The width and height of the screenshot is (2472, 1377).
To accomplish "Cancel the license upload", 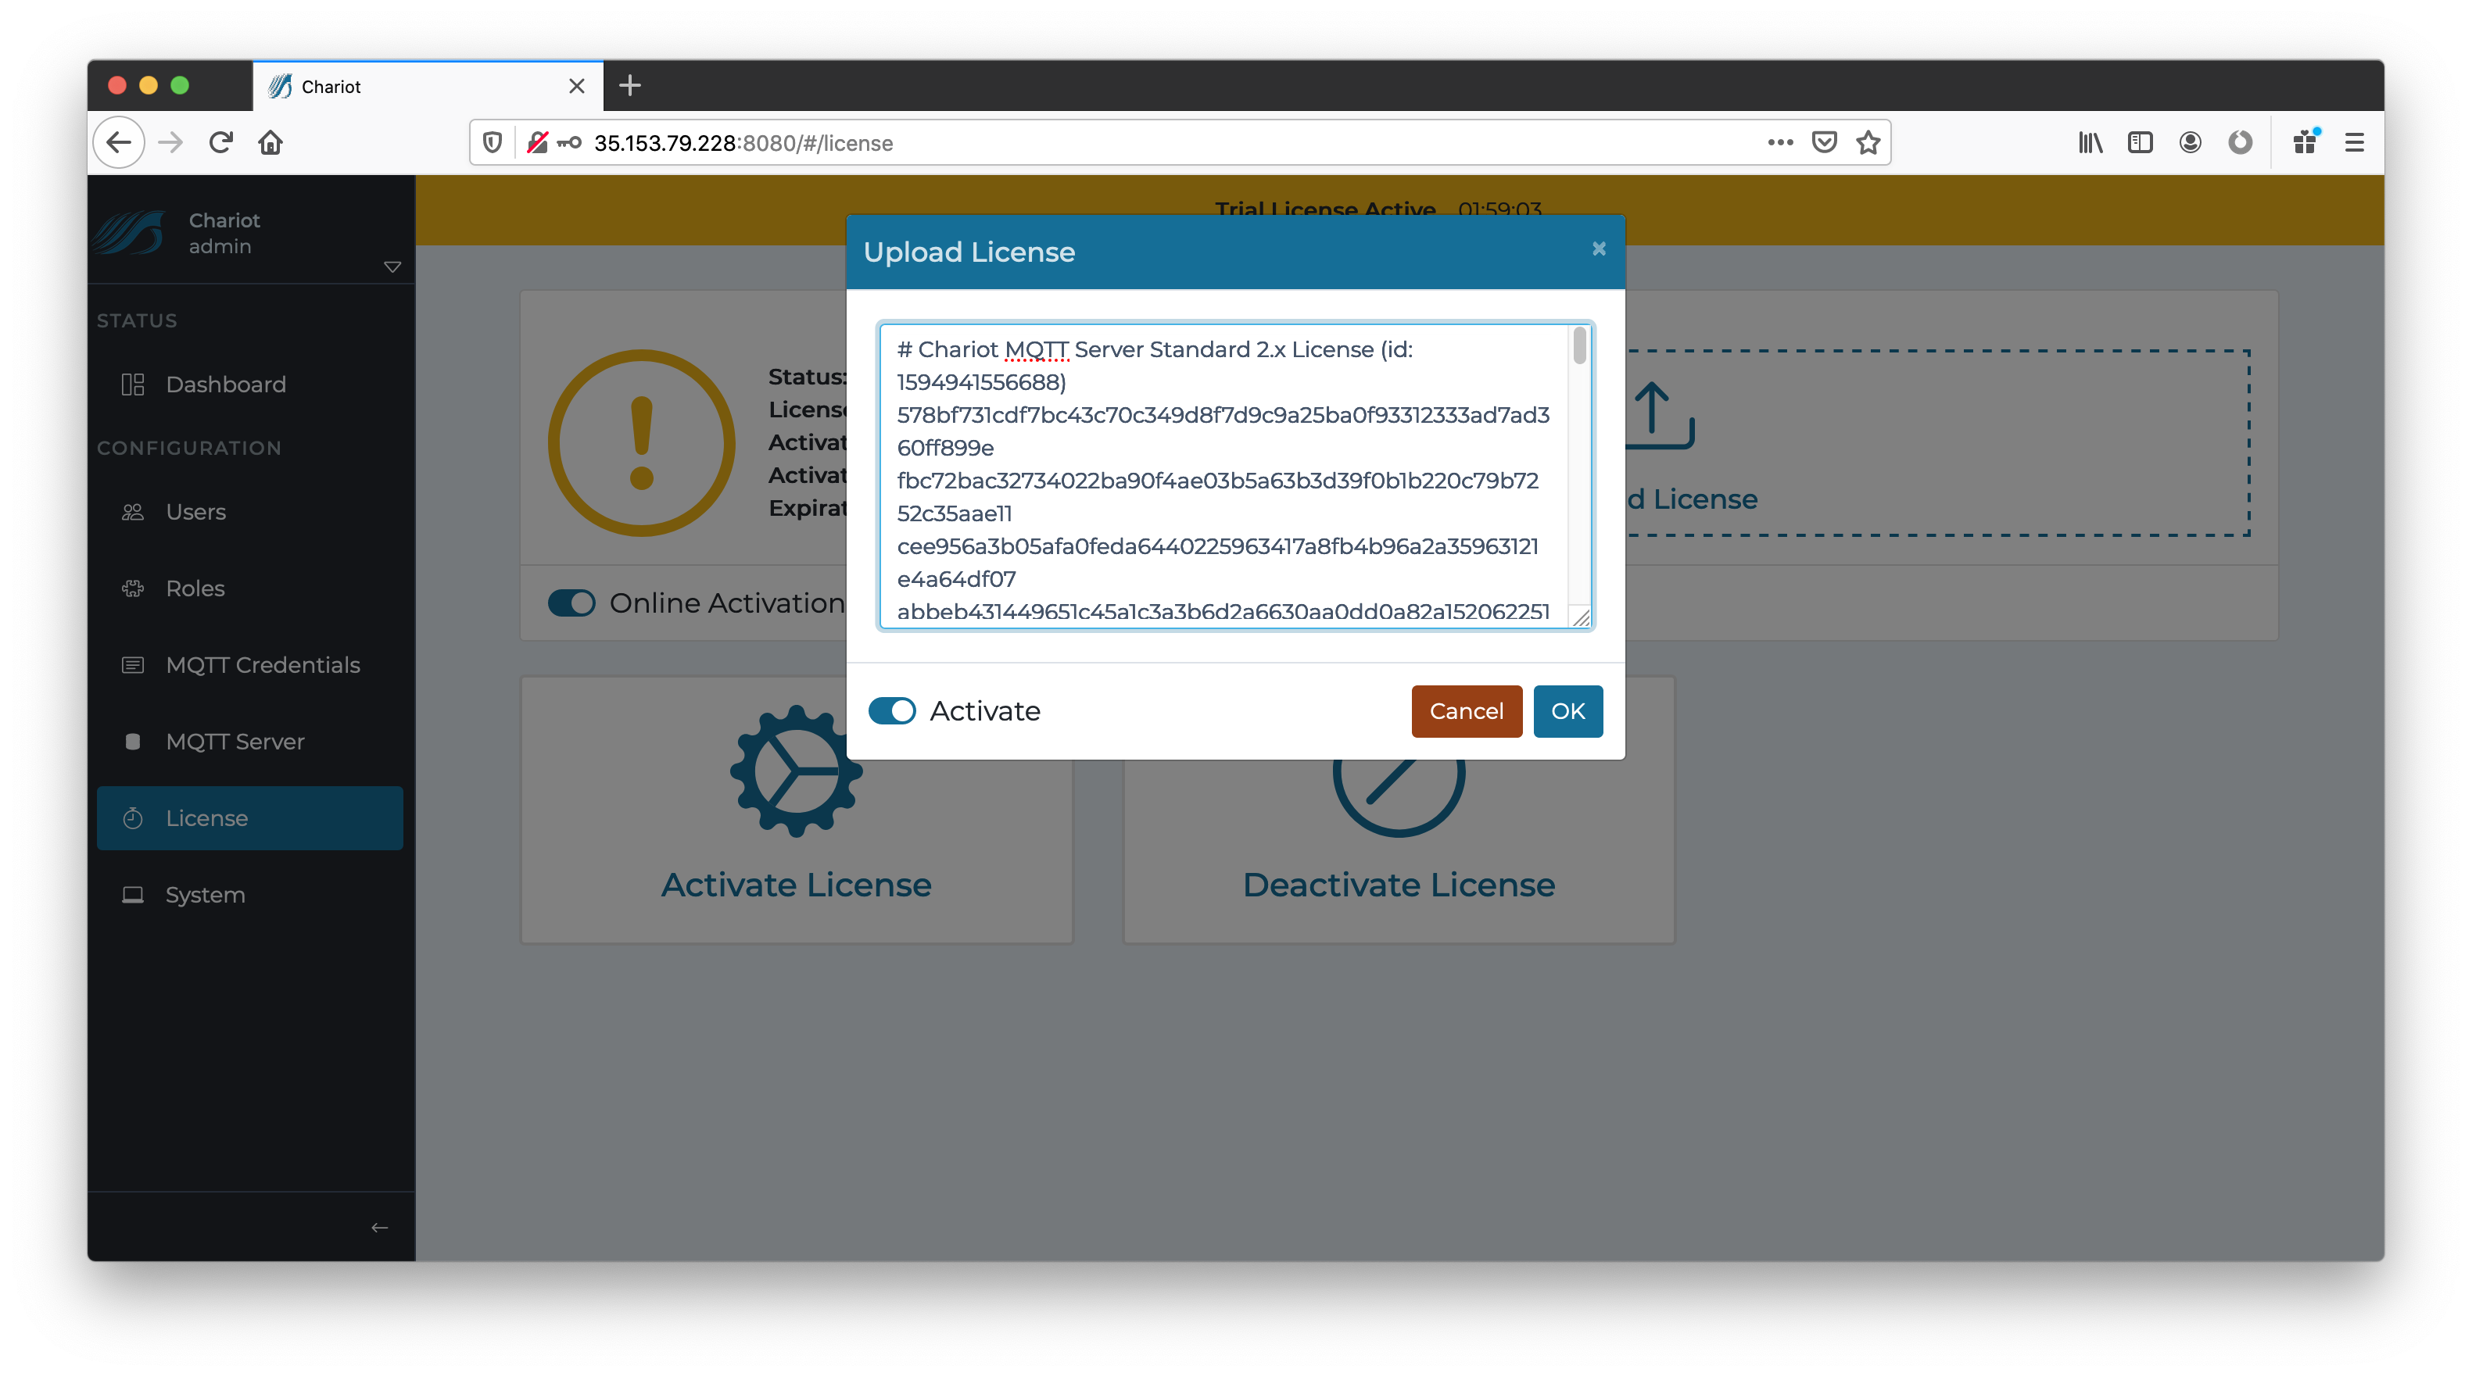I will 1467,711.
